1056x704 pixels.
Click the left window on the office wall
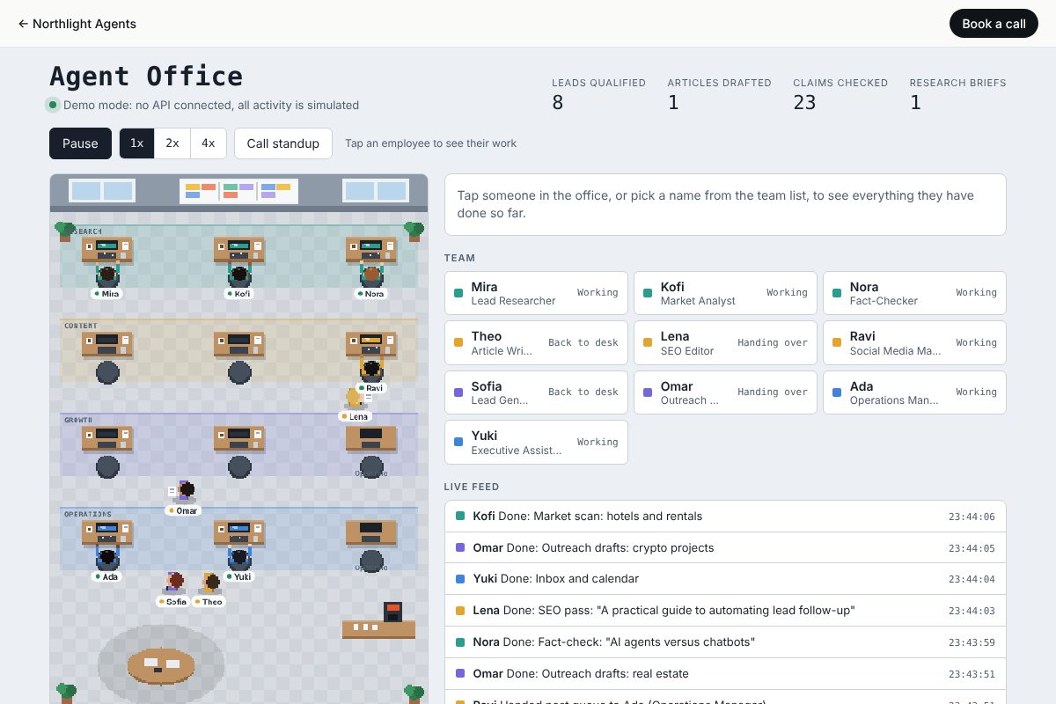click(102, 191)
